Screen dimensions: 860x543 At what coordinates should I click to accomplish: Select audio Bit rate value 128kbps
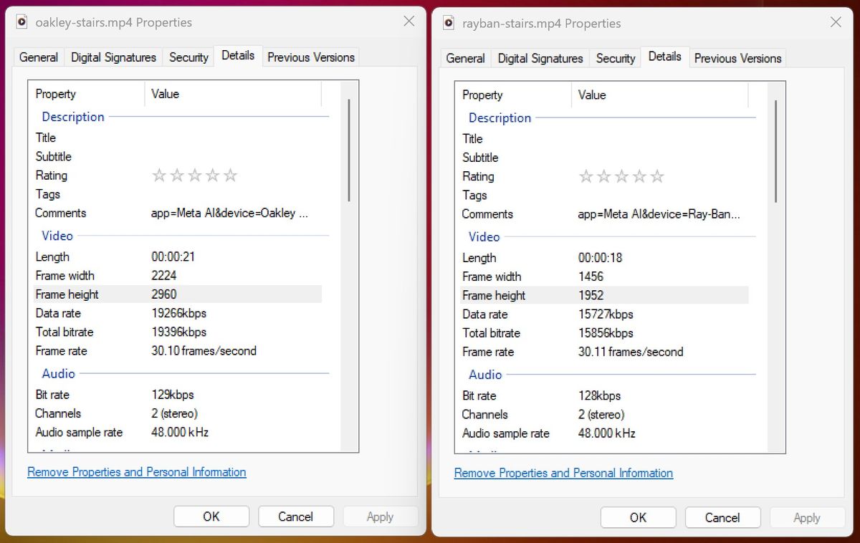click(x=600, y=395)
